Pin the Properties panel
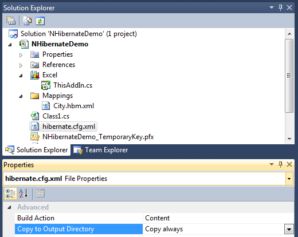This screenshot has width=298, height=237. [x=280, y=164]
